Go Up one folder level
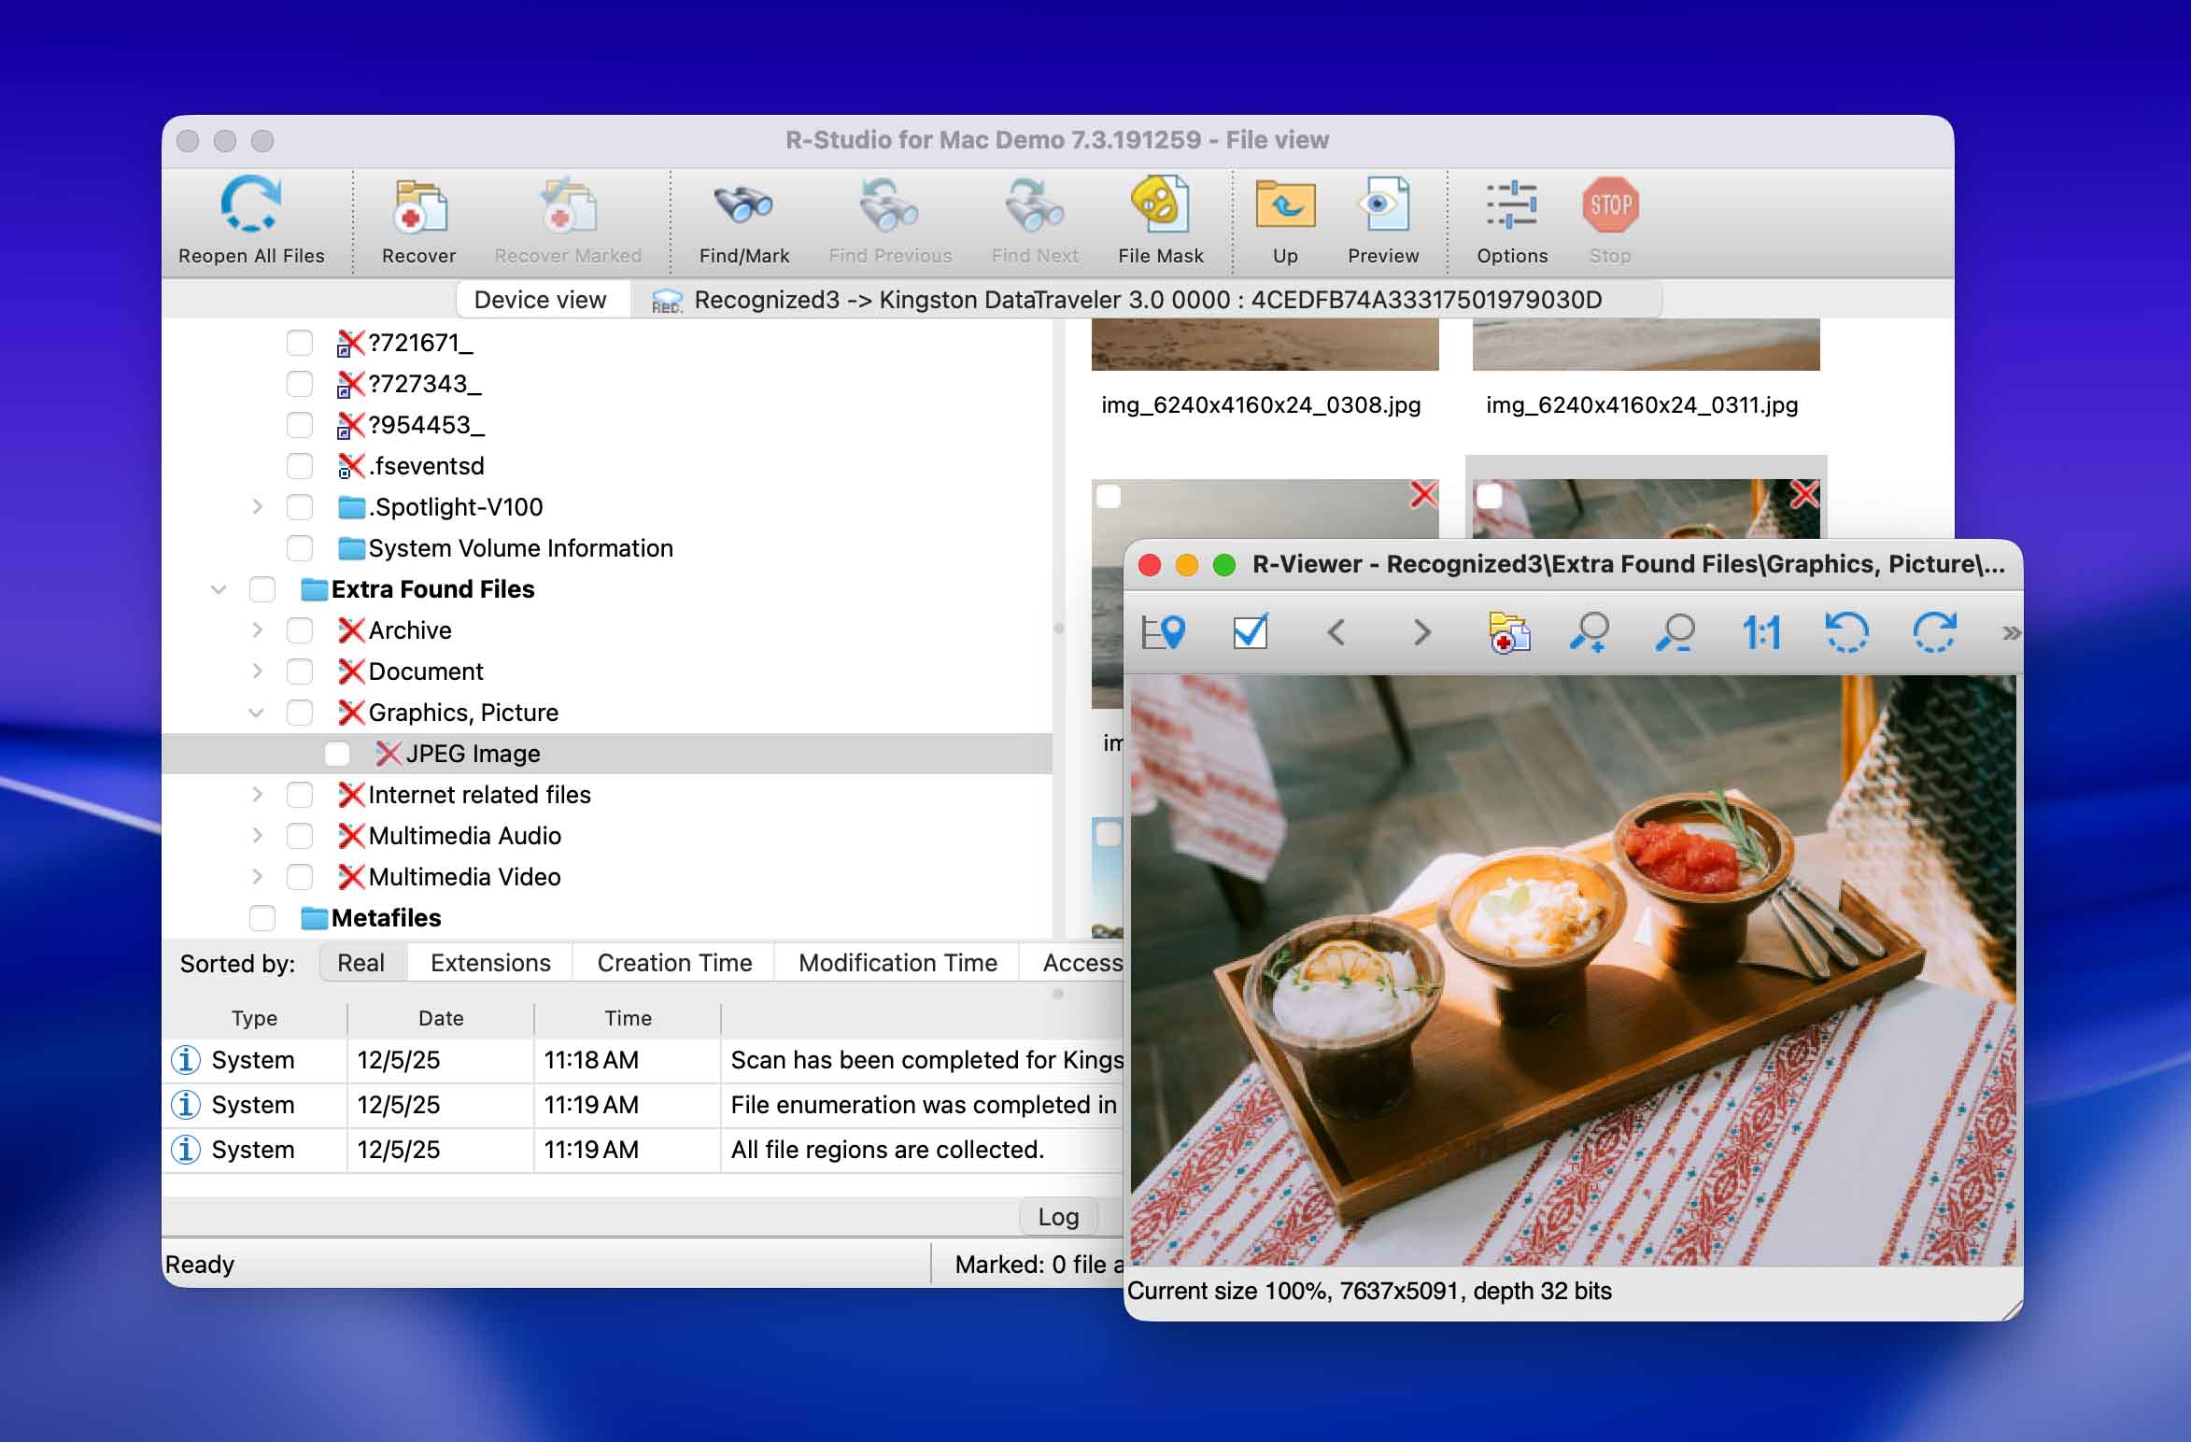Image resolution: width=2191 pixels, height=1442 pixels. coord(1285,205)
